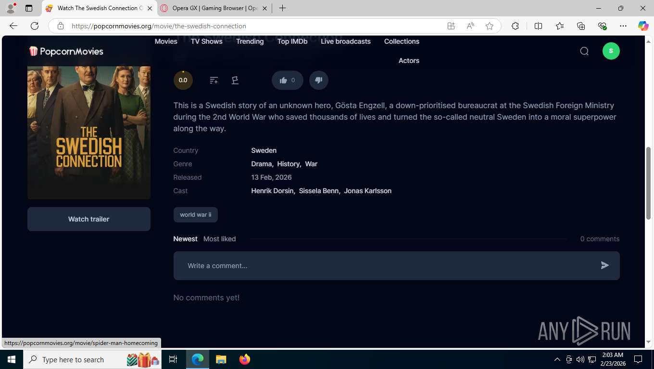Open Movies menu item
Viewport: 654px width, 369px height.
(166, 41)
